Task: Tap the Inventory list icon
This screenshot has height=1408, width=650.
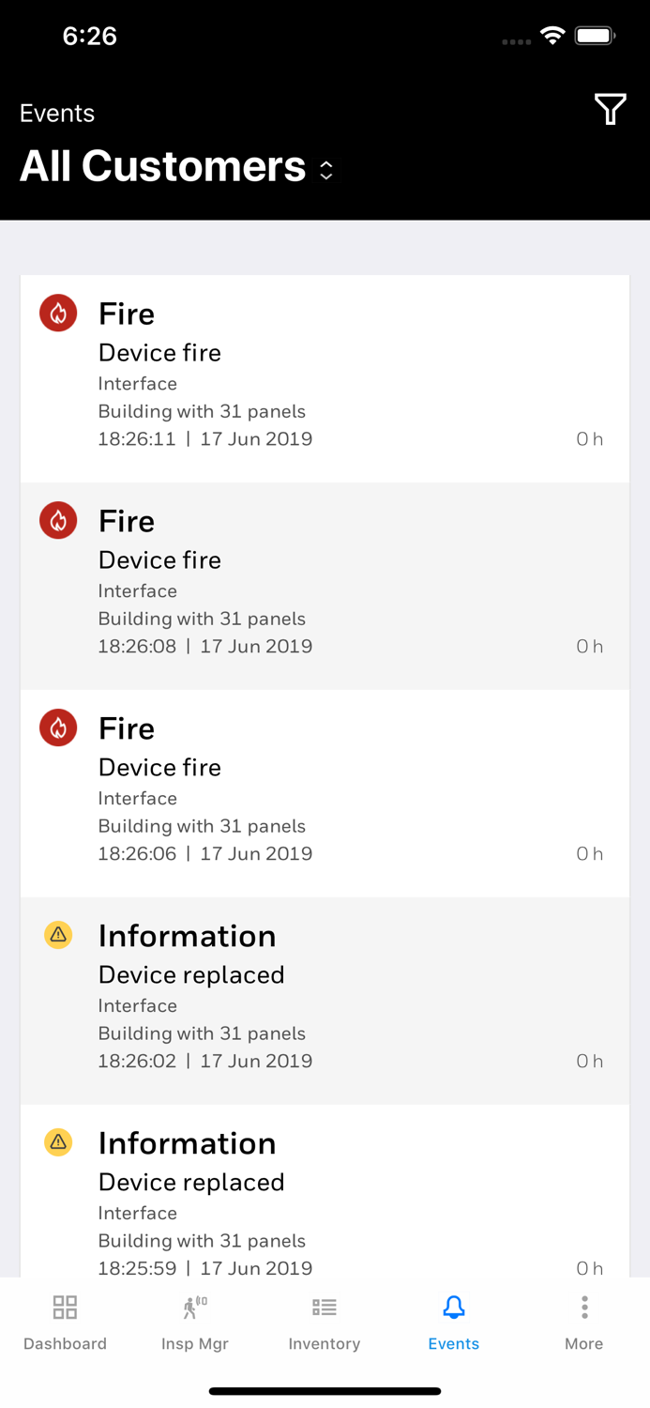Action: coord(324,1307)
